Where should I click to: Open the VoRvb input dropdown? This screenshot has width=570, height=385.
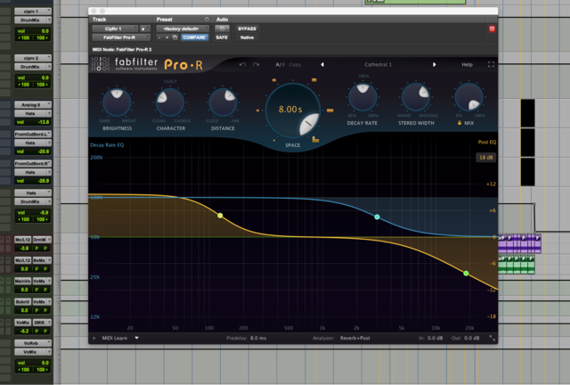[x=33, y=343]
